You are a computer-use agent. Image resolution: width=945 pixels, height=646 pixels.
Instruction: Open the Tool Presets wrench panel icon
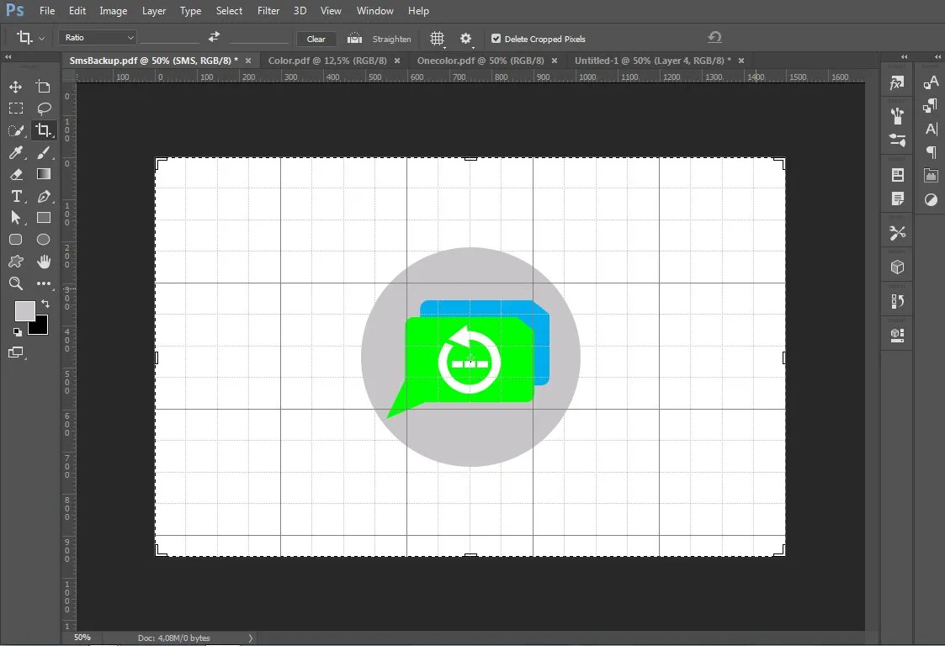pyautogui.click(x=897, y=233)
